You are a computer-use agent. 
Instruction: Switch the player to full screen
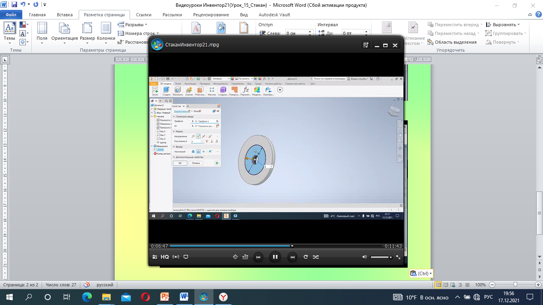click(398, 257)
